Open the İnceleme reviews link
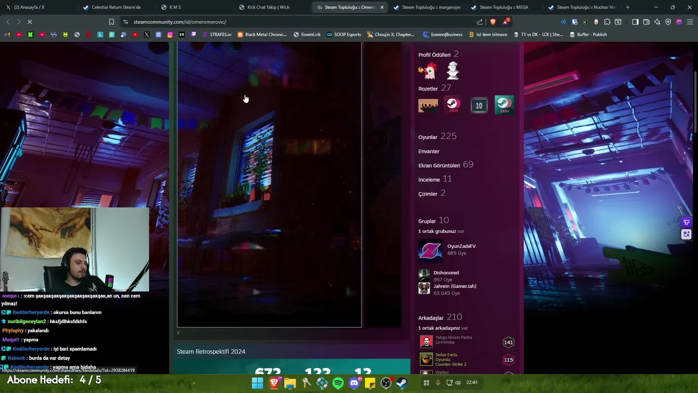 [435, 179]
